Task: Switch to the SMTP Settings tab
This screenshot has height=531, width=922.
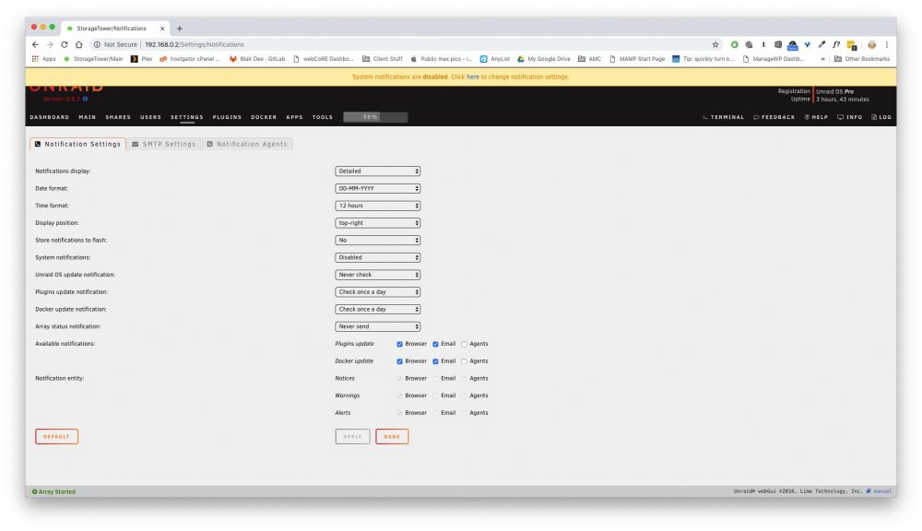Action: [164, 144]
